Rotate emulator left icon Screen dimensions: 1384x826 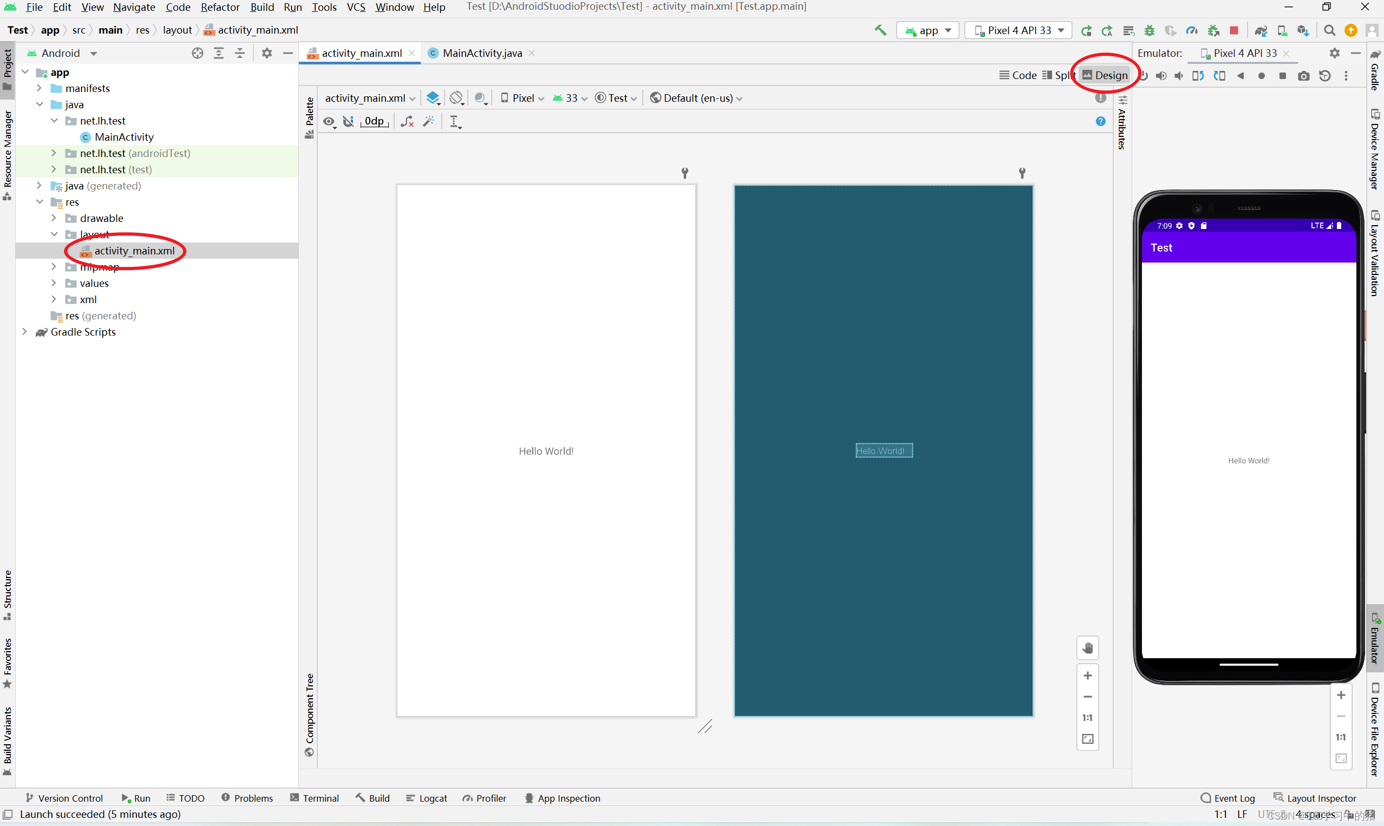pos(1198,76)
